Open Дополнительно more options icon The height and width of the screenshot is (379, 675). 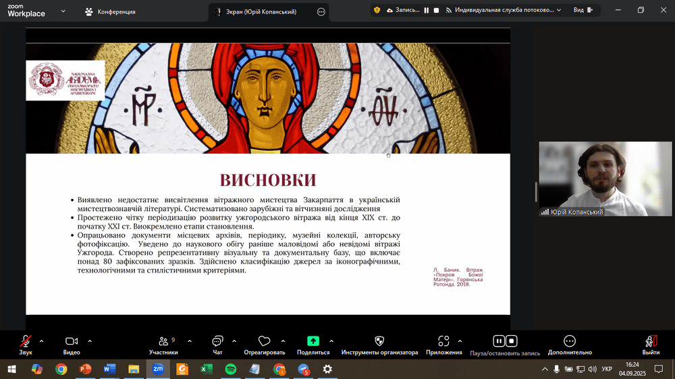[570, 341]
